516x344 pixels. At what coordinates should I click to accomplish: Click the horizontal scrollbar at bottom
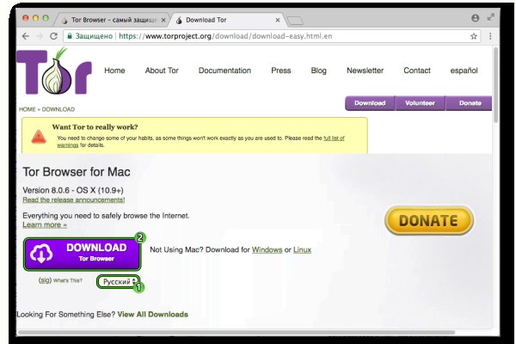[249, 330]
